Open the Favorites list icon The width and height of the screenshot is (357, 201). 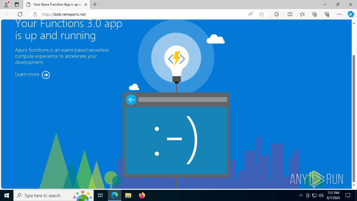pyautogui.click(x=302, y=14)
